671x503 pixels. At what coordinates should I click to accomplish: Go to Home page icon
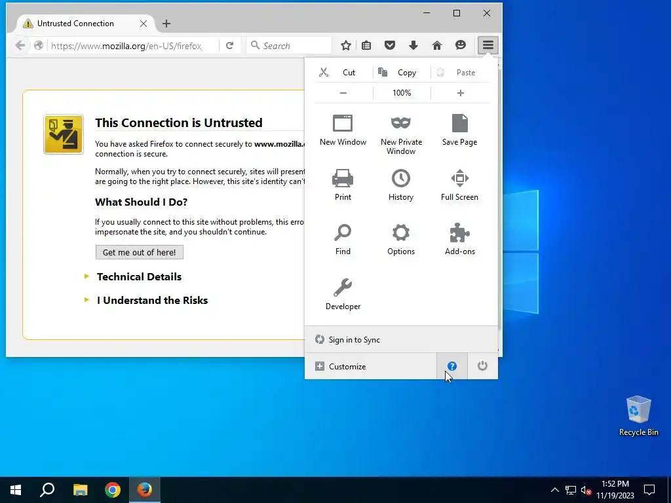437,45
